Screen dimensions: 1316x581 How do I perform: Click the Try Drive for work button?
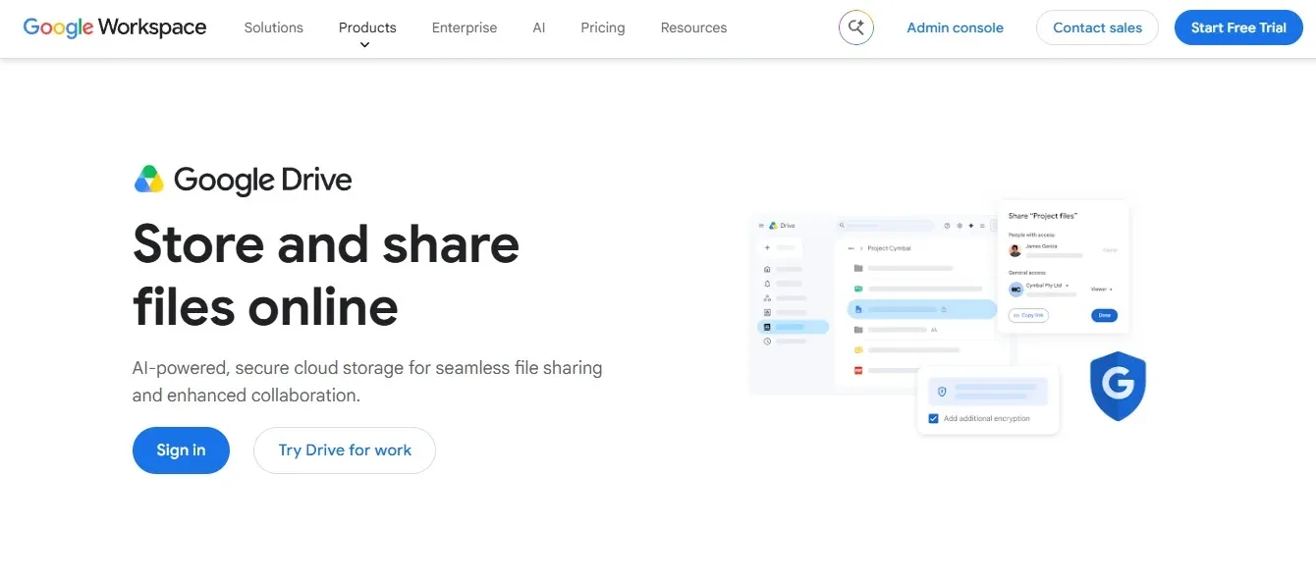pos(345,450)
